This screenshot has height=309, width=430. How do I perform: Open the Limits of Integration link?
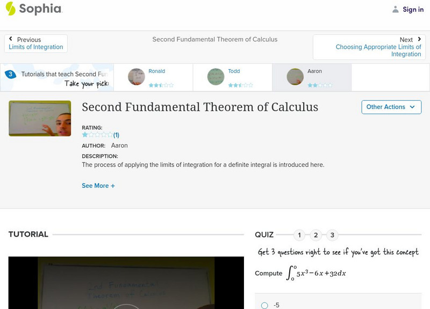pyautogui.click(x=36, y=47)
